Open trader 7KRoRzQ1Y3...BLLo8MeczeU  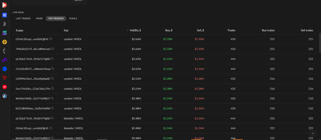(x=33, y=49)
